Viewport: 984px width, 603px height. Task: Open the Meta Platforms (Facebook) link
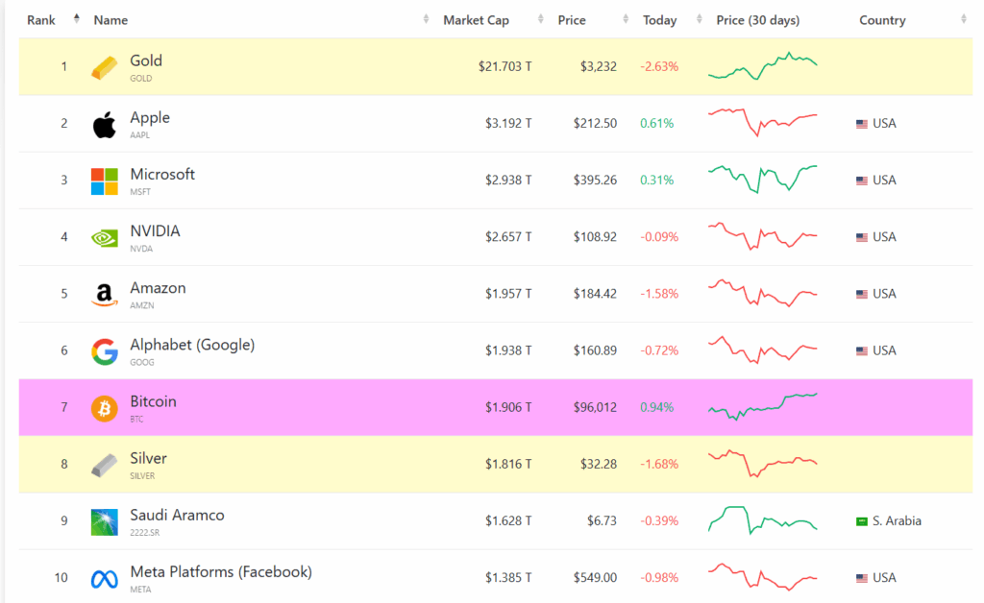pyautogui.click(x=221, y=572)
